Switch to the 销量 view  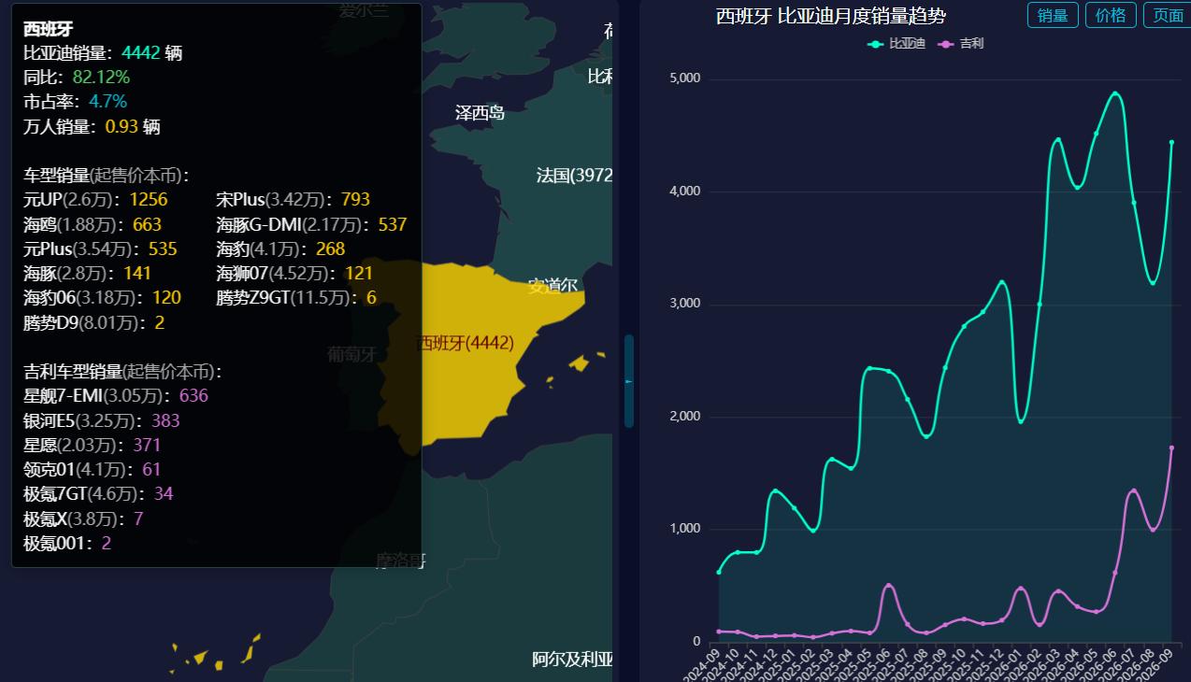pos(1053,15)
